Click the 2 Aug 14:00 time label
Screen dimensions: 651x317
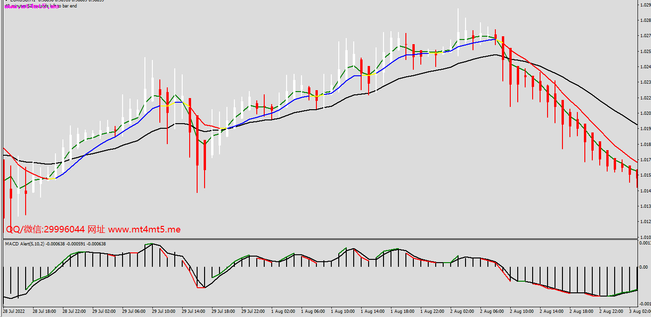pos(551,311)
